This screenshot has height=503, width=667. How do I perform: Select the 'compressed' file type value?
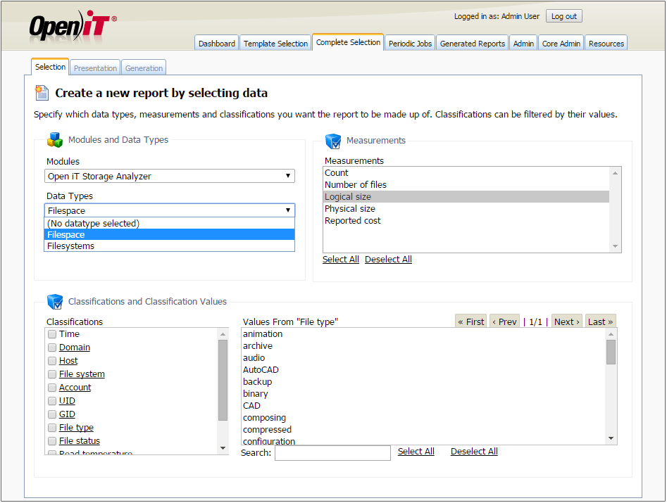[424, 430]
